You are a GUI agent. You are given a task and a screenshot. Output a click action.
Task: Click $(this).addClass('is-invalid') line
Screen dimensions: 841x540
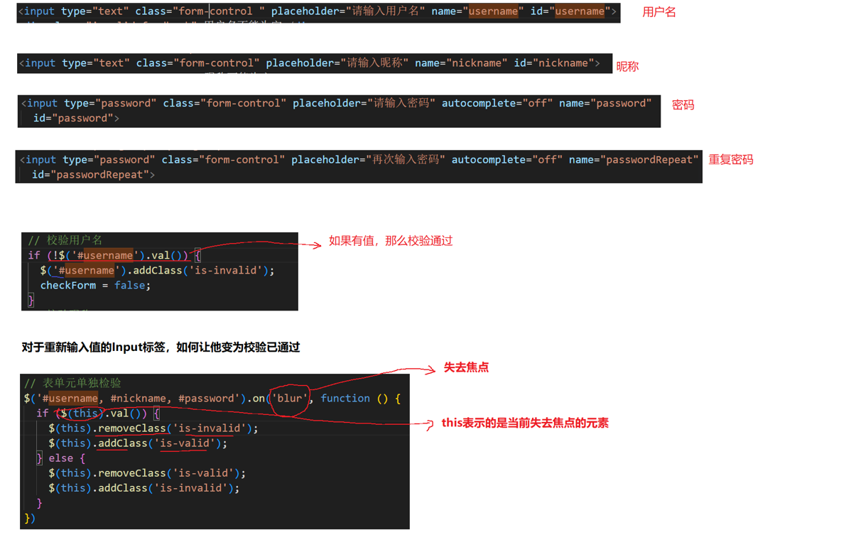(143, 488)
